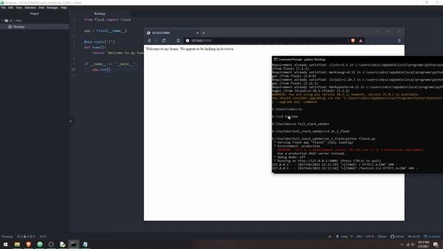
Task: Collapse the pt_1_flask project folder
Action: click(x=3, y=21)
